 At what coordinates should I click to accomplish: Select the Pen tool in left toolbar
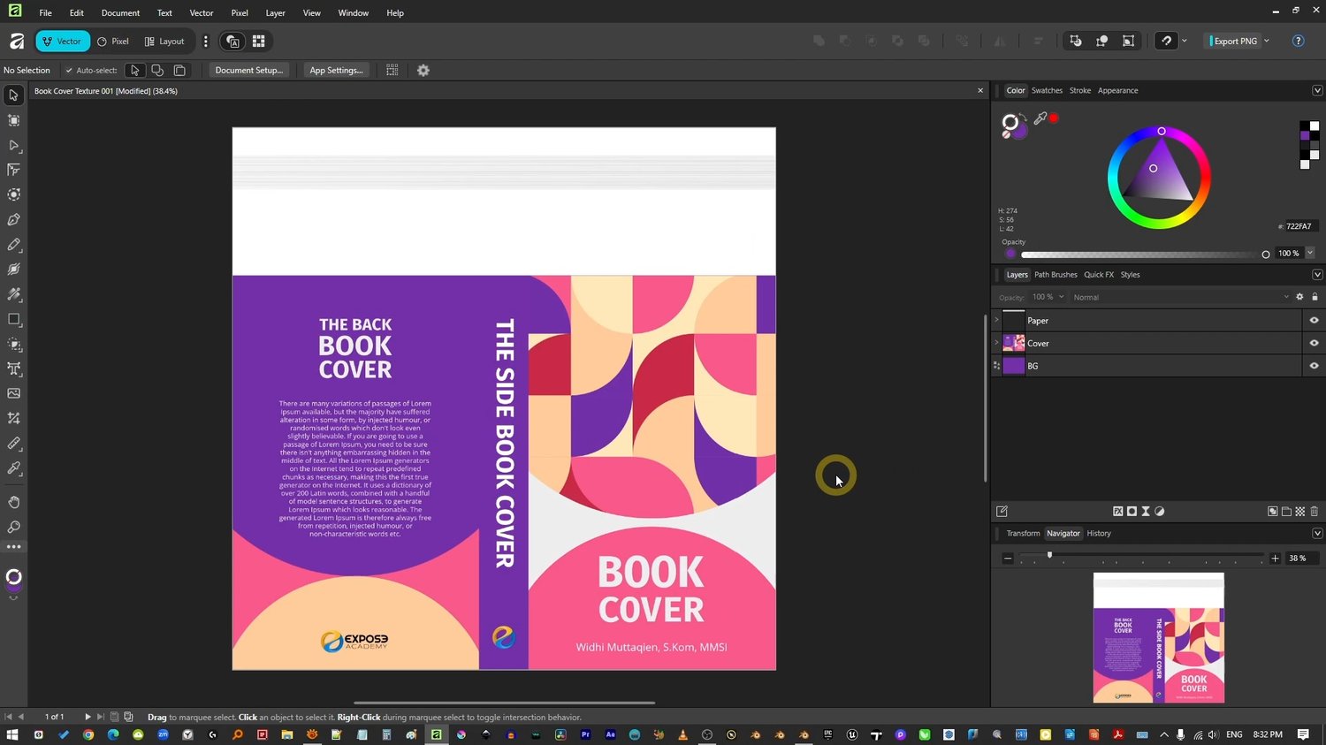14,219
